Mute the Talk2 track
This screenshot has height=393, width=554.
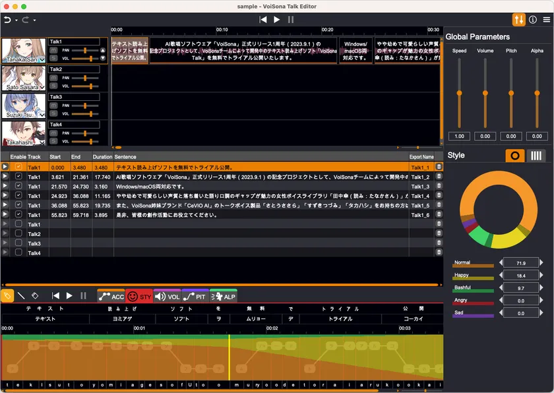pyautogui.click(x=53, y=78)
